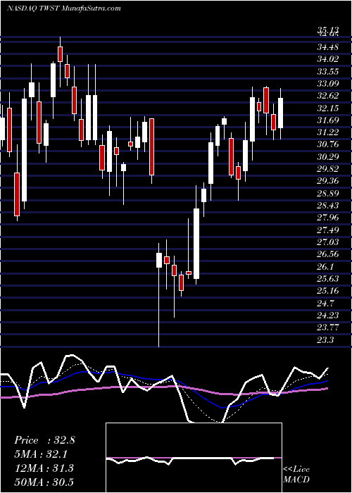This screenshot has width=352, height=493.
Task: Click the 25.63 price axis label
Action: click(328, 279)
